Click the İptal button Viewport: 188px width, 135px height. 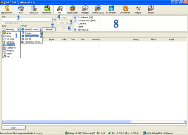coord(64,28)
